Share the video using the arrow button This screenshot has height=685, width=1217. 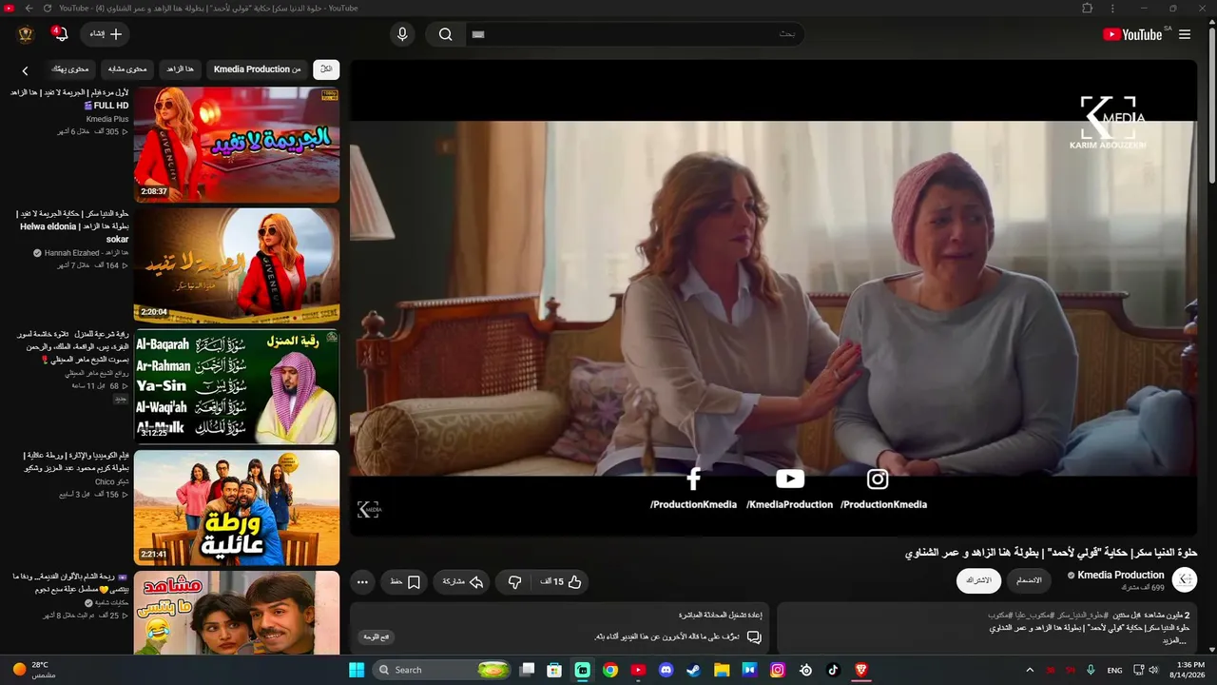click(x=463, y=581)
